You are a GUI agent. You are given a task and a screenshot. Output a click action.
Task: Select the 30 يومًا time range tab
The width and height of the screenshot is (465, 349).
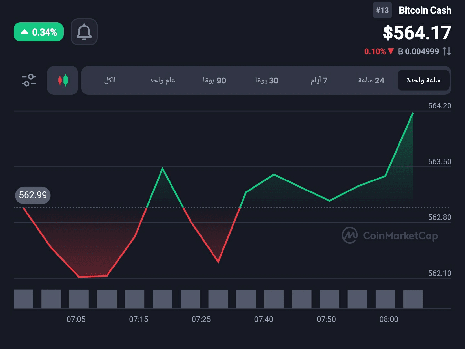pos(267,80)
